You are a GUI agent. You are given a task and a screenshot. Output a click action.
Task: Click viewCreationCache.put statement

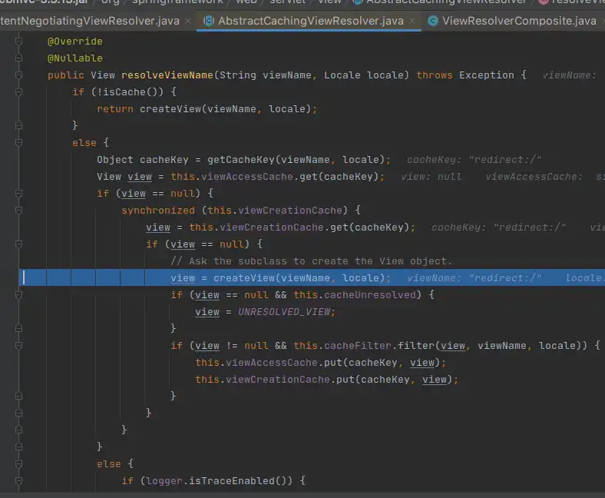tap(326, 380)
